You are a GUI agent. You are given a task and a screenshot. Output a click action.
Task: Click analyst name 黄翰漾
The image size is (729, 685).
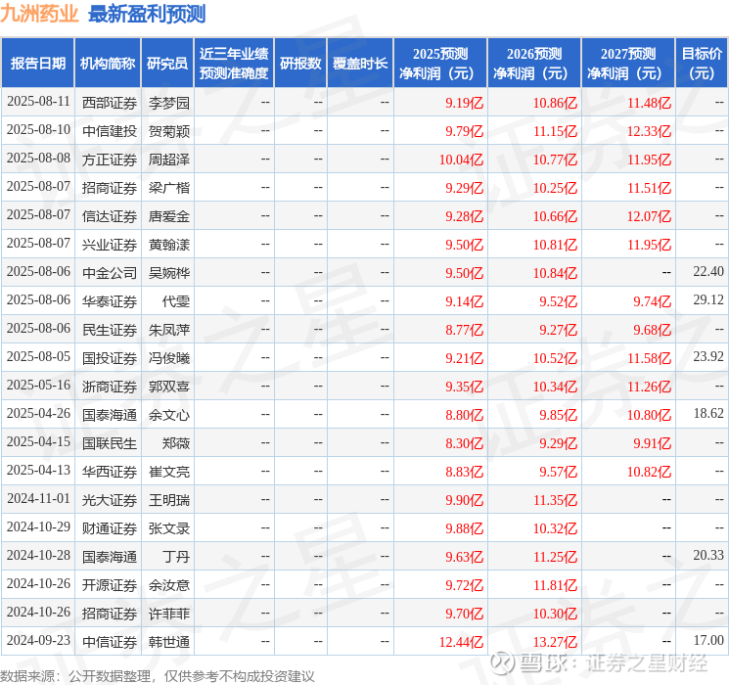pos(168,244)
